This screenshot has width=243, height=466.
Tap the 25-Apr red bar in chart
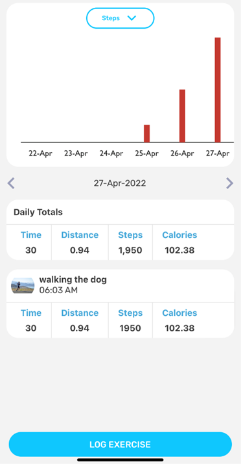click(x=146, y=134)
